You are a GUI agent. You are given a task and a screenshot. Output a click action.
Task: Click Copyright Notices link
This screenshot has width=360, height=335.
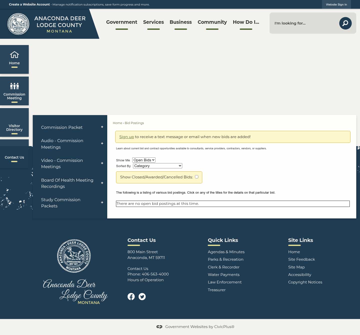[x=305, y=282]
